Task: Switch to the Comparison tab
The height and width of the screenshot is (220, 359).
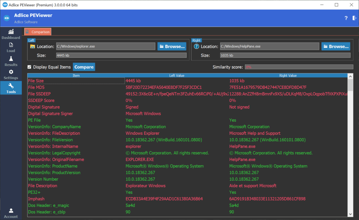Action: (38, 32)
